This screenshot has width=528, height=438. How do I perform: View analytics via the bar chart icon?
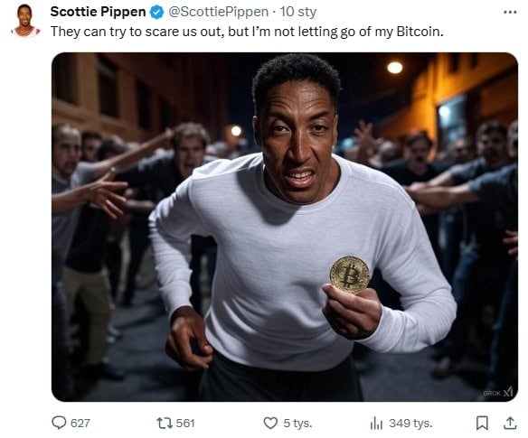click(376, 423)
